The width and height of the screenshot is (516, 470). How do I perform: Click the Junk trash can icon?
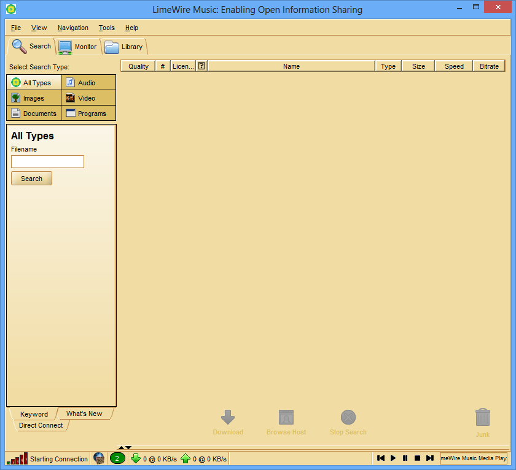click(482, 415)
